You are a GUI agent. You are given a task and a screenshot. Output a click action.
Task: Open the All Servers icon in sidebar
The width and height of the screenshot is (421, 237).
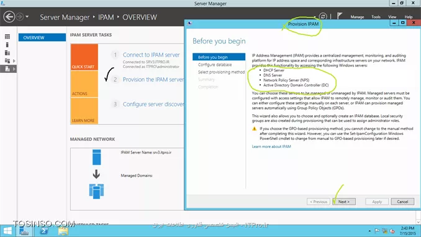7,53
